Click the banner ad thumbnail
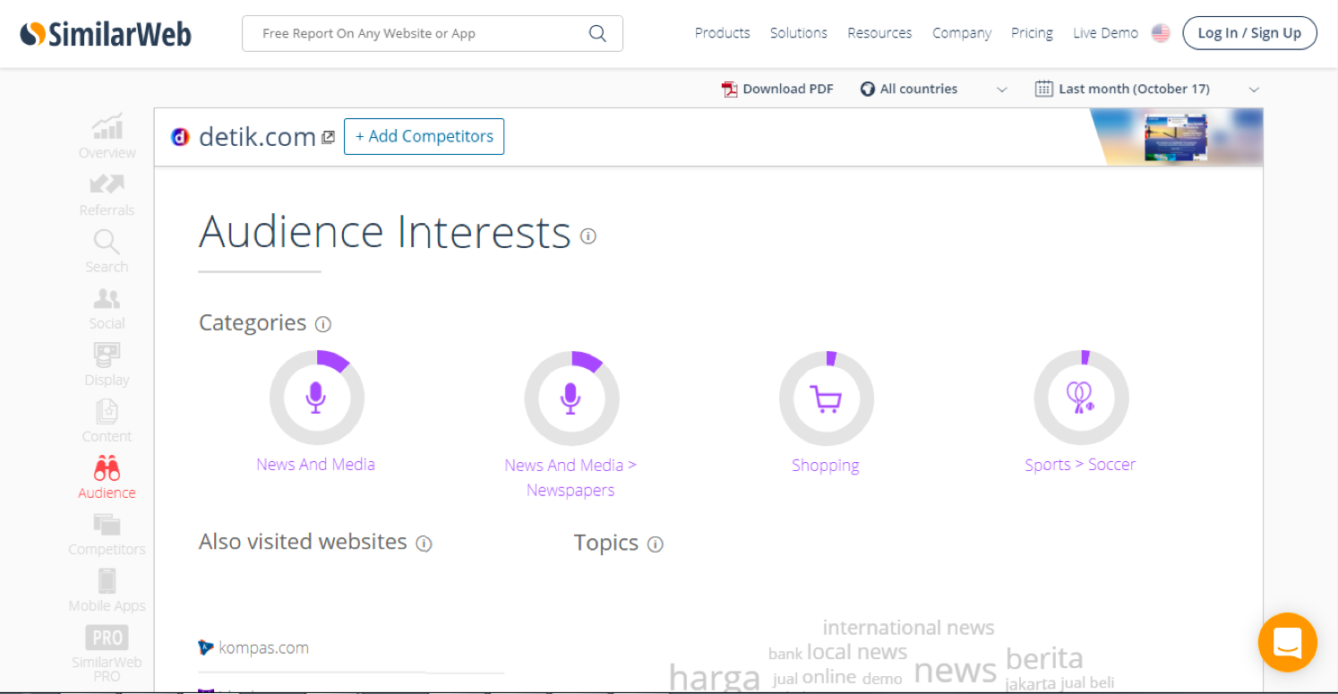The height and width of the screenshot is (694, 1338). click(x=1176, y=137)
